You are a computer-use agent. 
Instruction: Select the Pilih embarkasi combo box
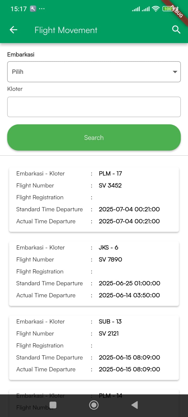(x=89, y=72)
